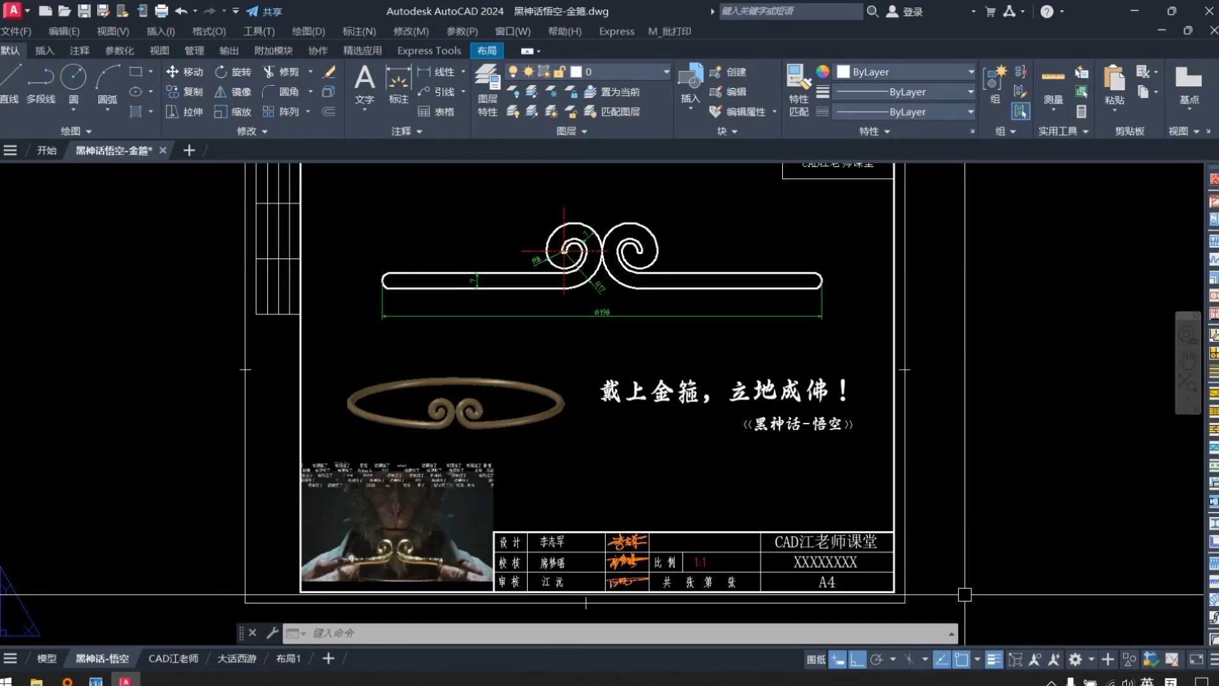
Task: Select the Polyline (多段线) tool
Action: (41, 83)
